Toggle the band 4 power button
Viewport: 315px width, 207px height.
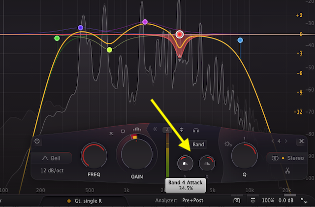[x=37, y=141]
